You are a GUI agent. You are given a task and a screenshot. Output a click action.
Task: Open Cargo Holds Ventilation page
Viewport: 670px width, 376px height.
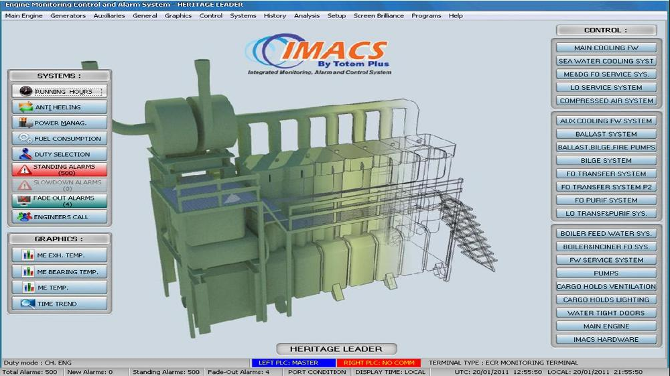[606, 286]
